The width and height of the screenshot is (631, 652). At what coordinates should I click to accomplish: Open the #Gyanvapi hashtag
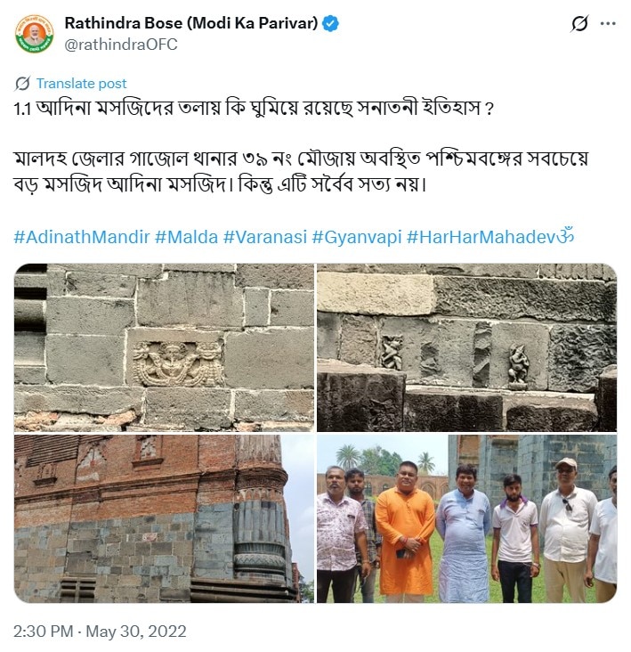(x=357, y=237)
